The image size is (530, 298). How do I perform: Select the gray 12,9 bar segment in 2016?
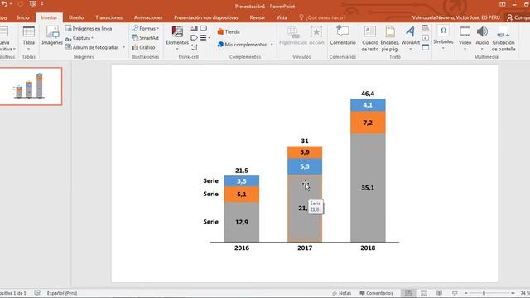(x=242, y=222)
